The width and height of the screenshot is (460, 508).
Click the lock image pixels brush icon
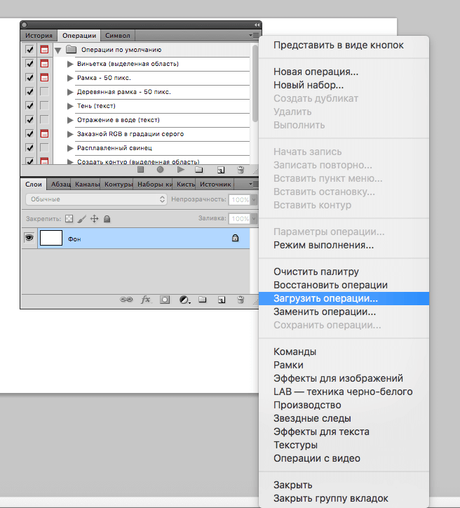click(x=81, y=219)
